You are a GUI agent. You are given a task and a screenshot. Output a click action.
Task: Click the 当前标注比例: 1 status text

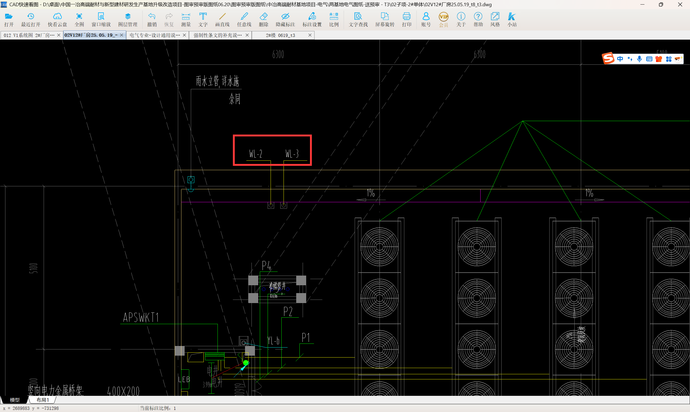(158, 408)
